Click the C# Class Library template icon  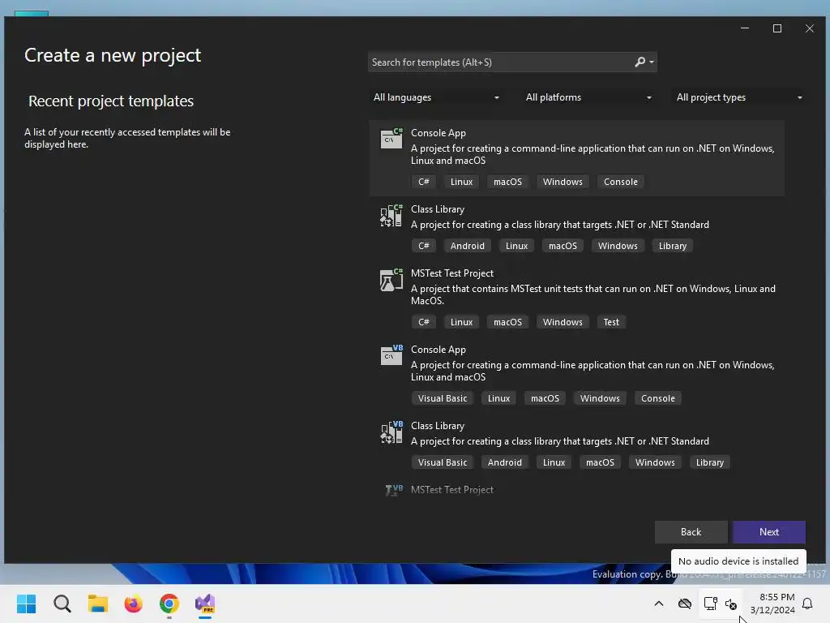click(x=391, y=215)
